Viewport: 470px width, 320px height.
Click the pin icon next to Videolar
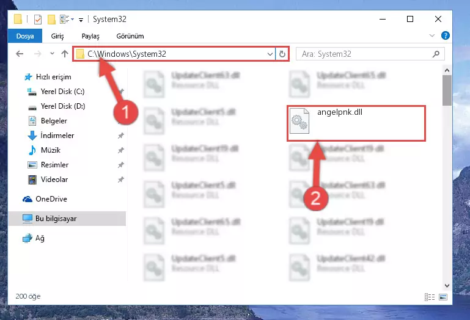click(121, 180)
